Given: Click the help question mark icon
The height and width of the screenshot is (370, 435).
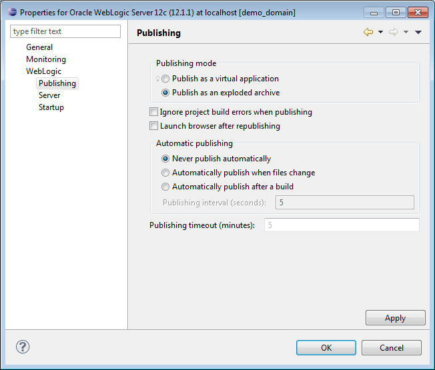Looking at the screenshot, I should click(x=23, y=347).
